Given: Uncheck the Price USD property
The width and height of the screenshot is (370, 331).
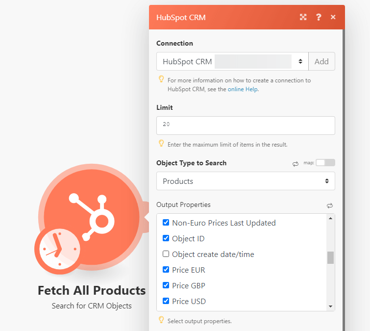Looking at the screenshot, I should tap(166, 301).
